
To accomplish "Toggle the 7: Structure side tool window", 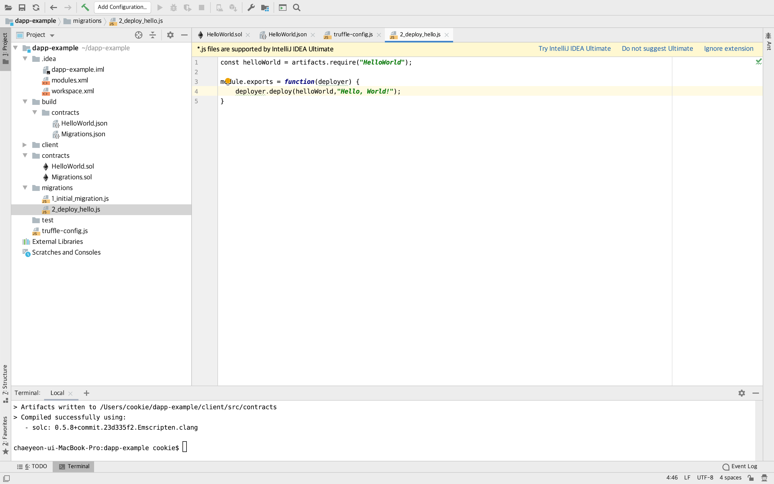I will click(5, 383).
